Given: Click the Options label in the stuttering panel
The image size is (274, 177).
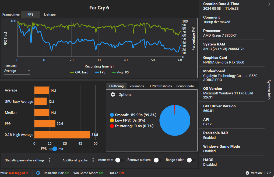Looking at the screenshot, I should pos(125,95).
